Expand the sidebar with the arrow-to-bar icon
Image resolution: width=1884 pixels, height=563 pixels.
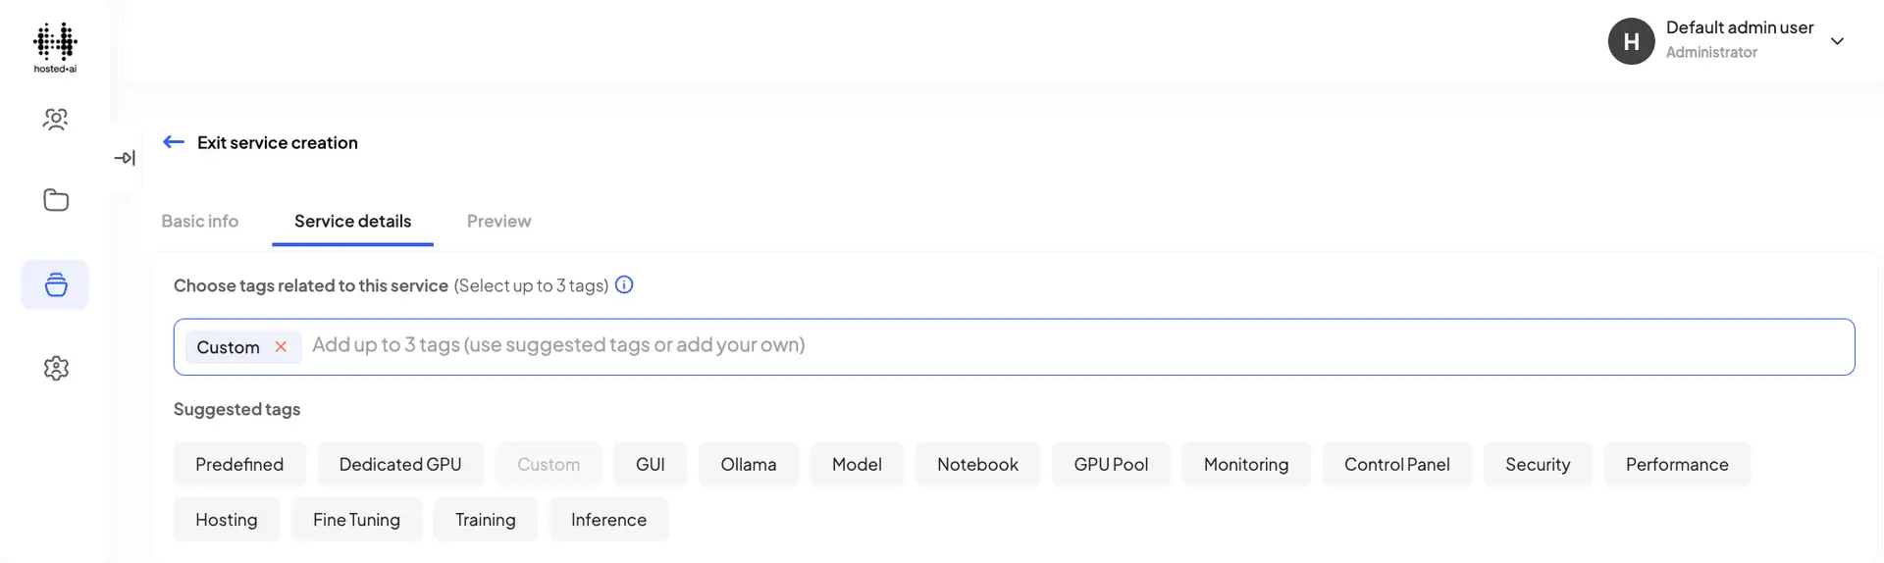[125, 158]
